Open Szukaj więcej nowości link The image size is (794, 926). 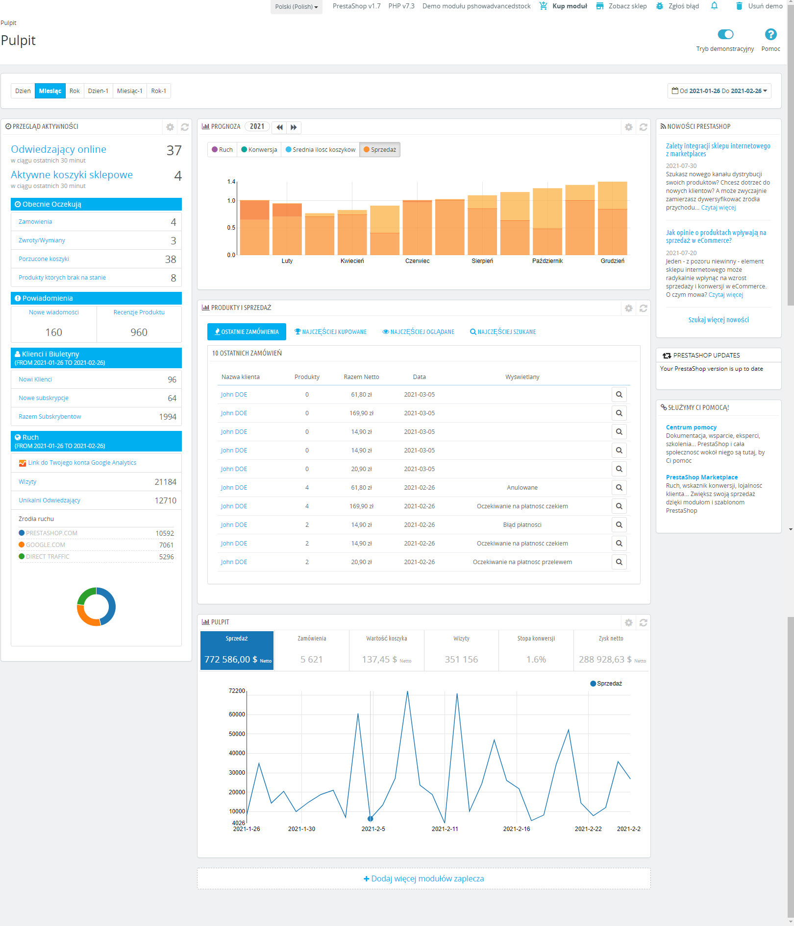coord(718,320)
